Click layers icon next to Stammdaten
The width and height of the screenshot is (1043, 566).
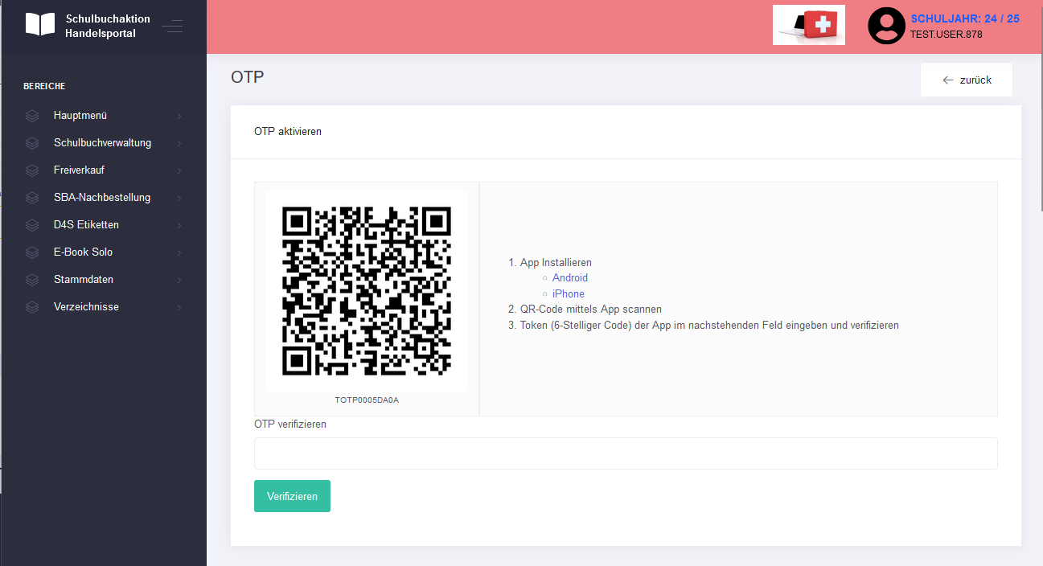pyautogui.click(x=32, y=280)
